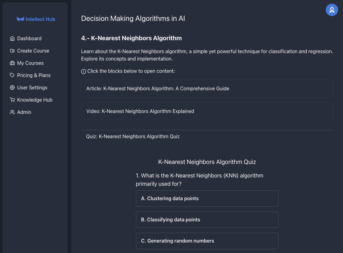Click the Dashboard home icon

[12, 38]
